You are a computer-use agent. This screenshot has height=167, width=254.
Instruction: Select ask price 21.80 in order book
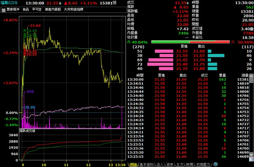click(x=199, y=69)
